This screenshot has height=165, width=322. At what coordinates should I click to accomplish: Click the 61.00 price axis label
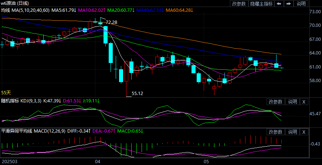[315, 67]
